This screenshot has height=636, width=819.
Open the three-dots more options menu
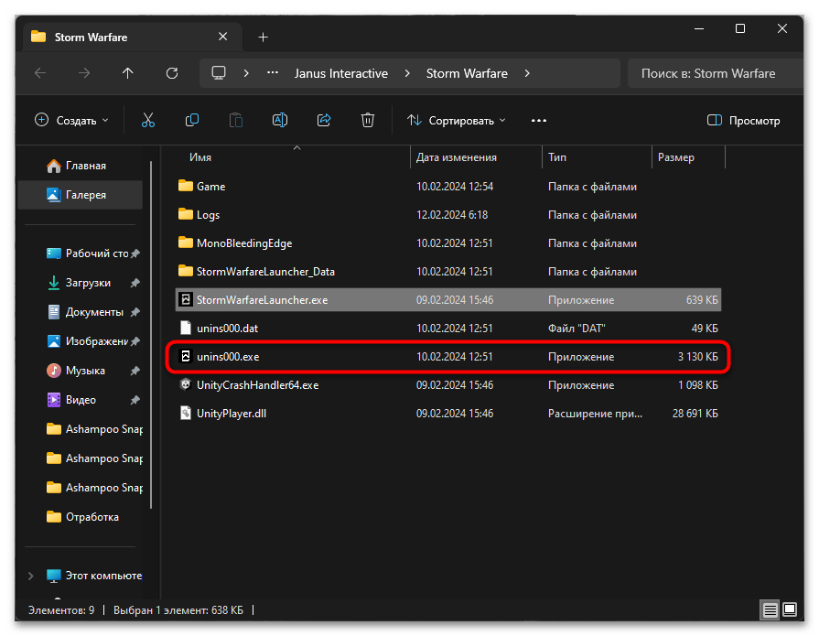538,121
